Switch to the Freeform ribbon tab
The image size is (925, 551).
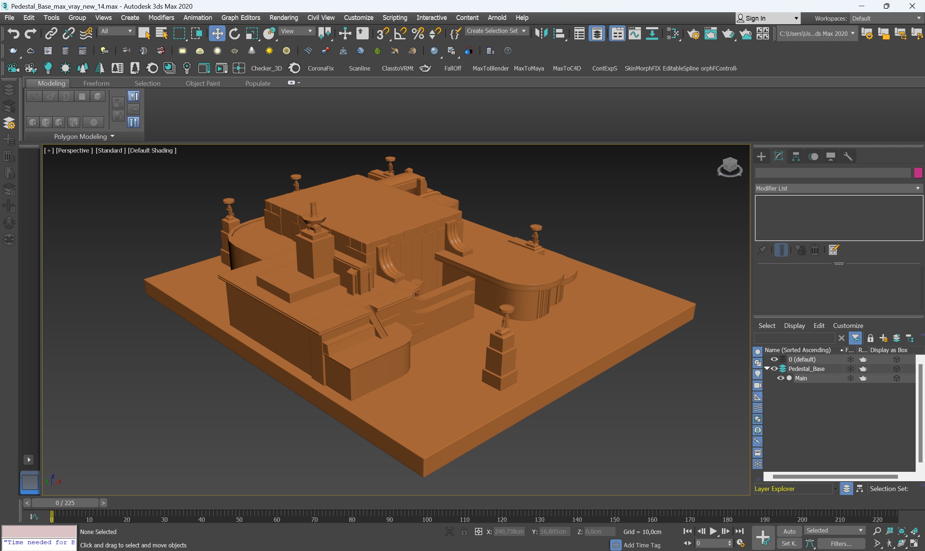pos(96,83)
